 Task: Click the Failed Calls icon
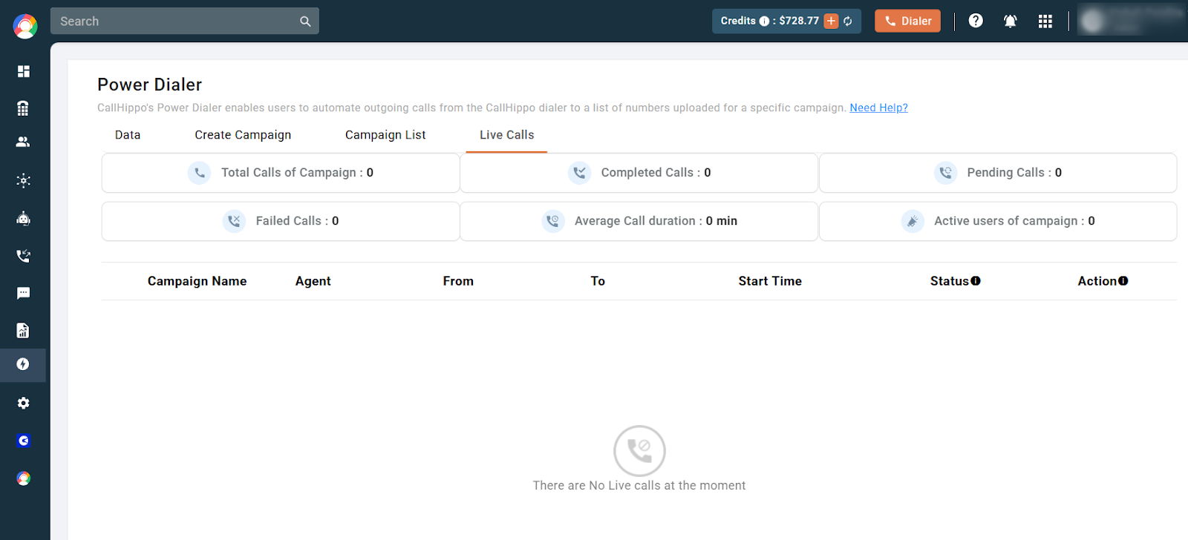234,221
